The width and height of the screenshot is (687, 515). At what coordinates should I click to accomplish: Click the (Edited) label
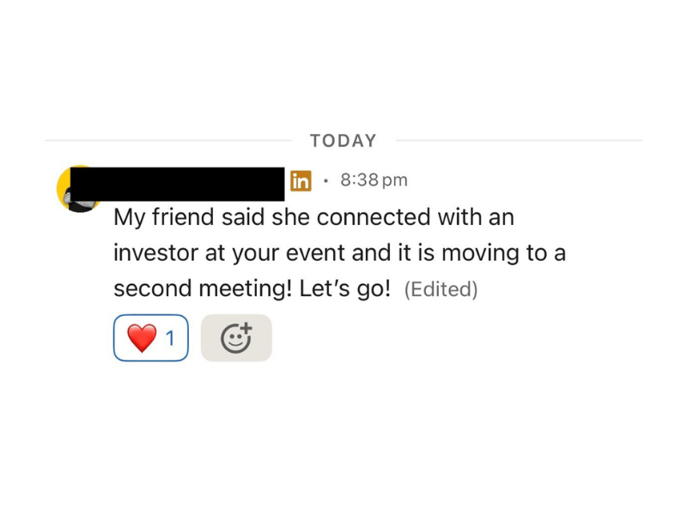tap(441, 290)
